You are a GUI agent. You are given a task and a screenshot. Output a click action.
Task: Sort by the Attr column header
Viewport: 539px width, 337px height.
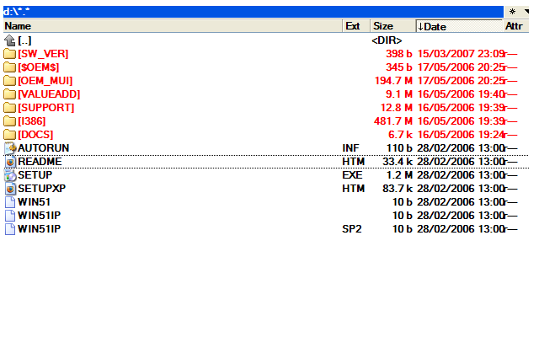coord(515,26)
